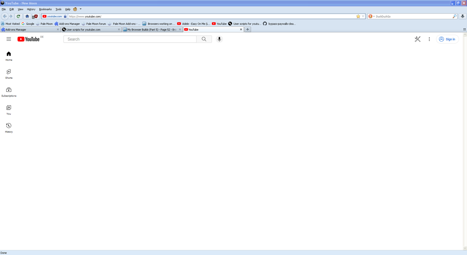467x255 pixels.
Task: Open the User scripts for youtu... bookmark
Action: [x=244, y=24]
